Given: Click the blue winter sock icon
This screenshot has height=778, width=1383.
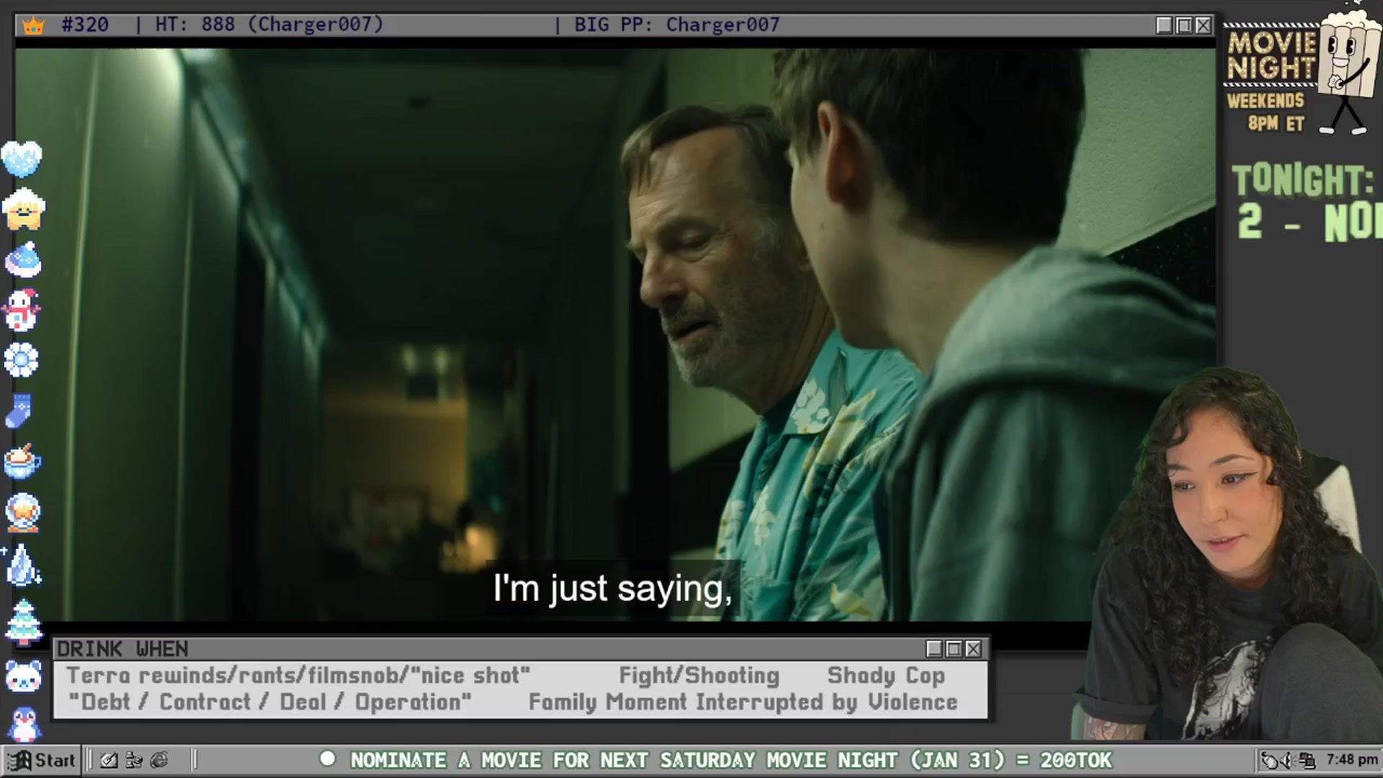Looking at the screenshot, I should pyautogui.click(x=19, y=411).
